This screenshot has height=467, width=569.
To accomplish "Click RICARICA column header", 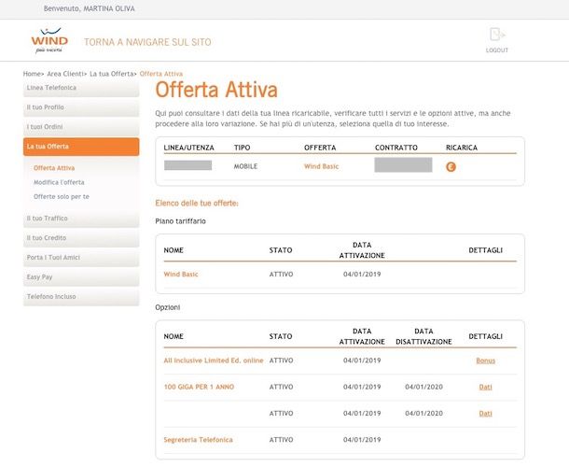I will (x=462, y=148).
